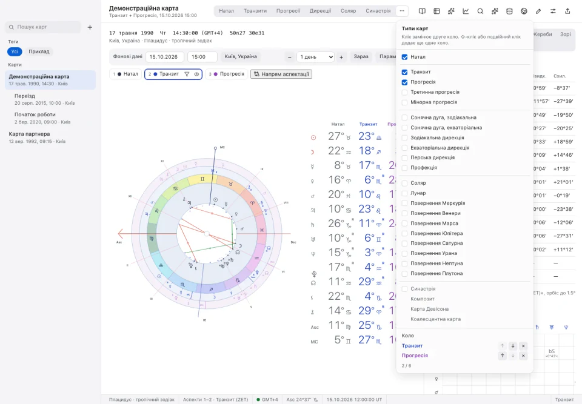Click the globe icon in toolbar
Image resolution: width=582 pixels, height=404 pixels.
[x=524, y=11]
